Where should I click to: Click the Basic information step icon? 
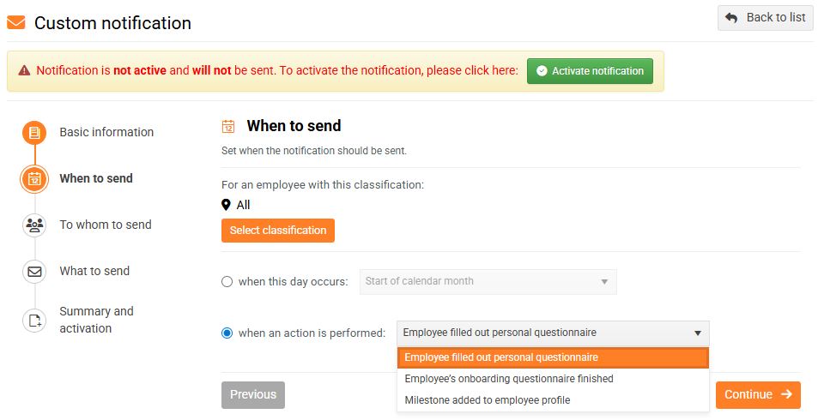click(x=34, y=133)
